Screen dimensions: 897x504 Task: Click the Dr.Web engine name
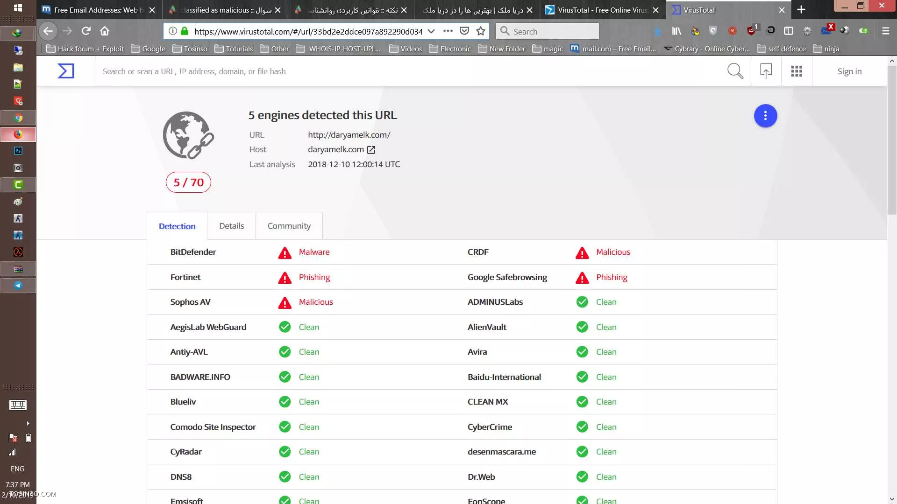pyautogui.click(x=481, y=477)
